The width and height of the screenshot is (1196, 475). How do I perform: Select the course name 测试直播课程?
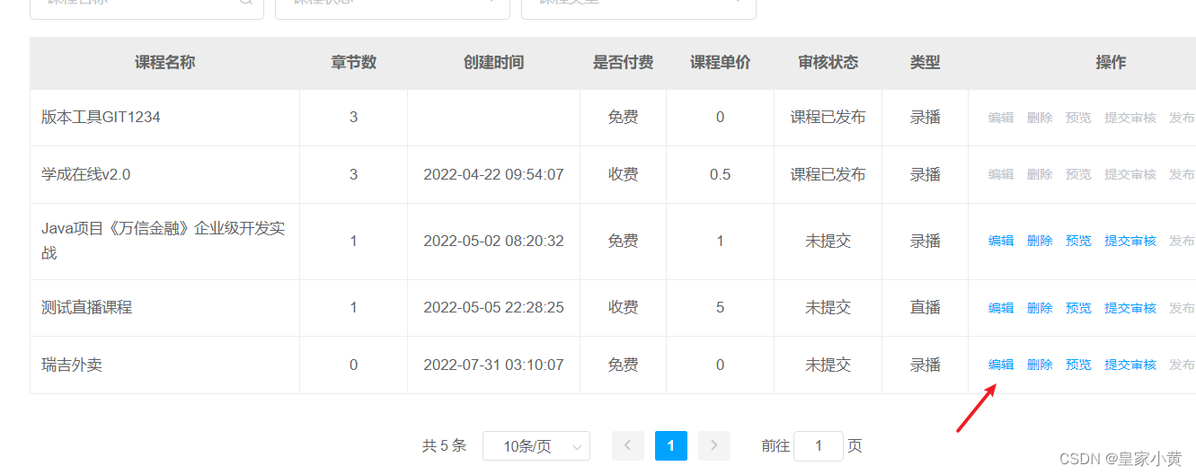(86, 307)
